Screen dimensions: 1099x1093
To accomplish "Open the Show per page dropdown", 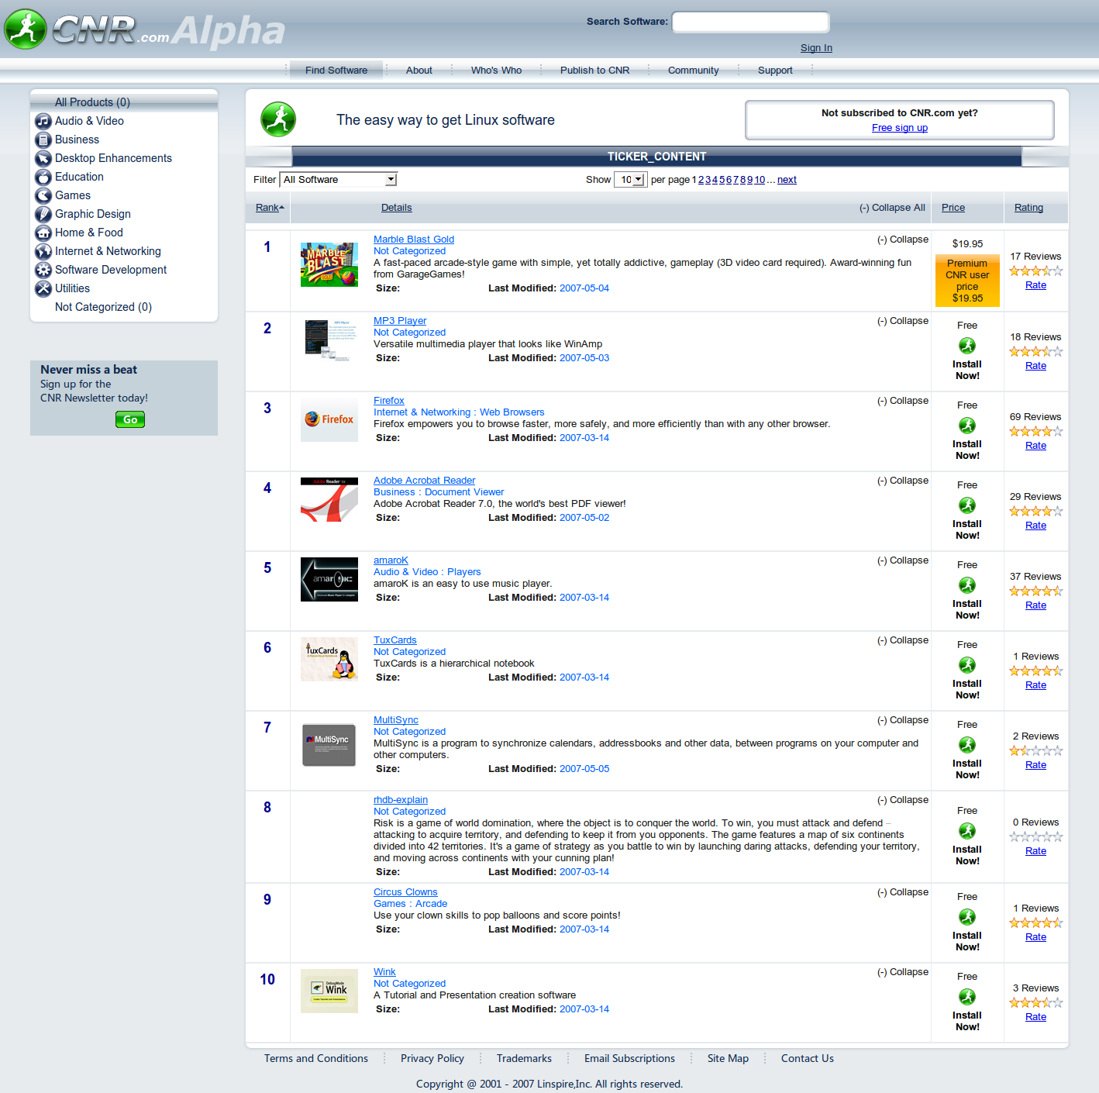I will [x=630, y=180].
